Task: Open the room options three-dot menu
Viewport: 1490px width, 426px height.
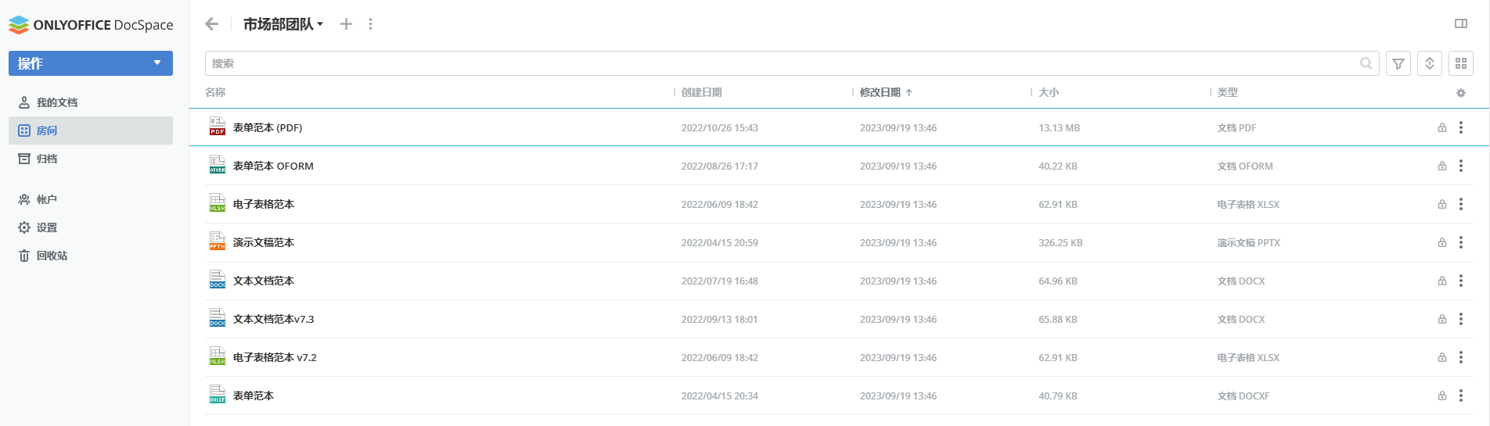Action: pos(370,24)
